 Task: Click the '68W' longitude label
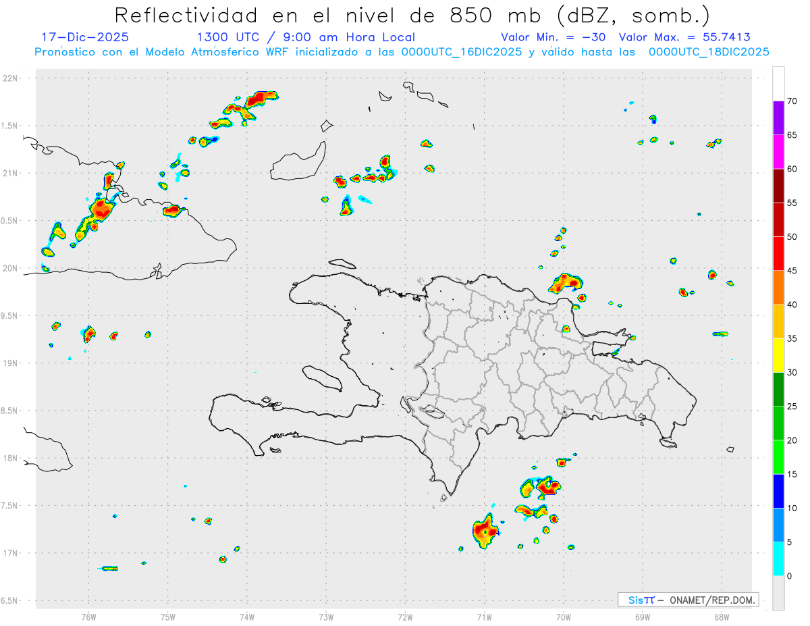coord(722,617)
